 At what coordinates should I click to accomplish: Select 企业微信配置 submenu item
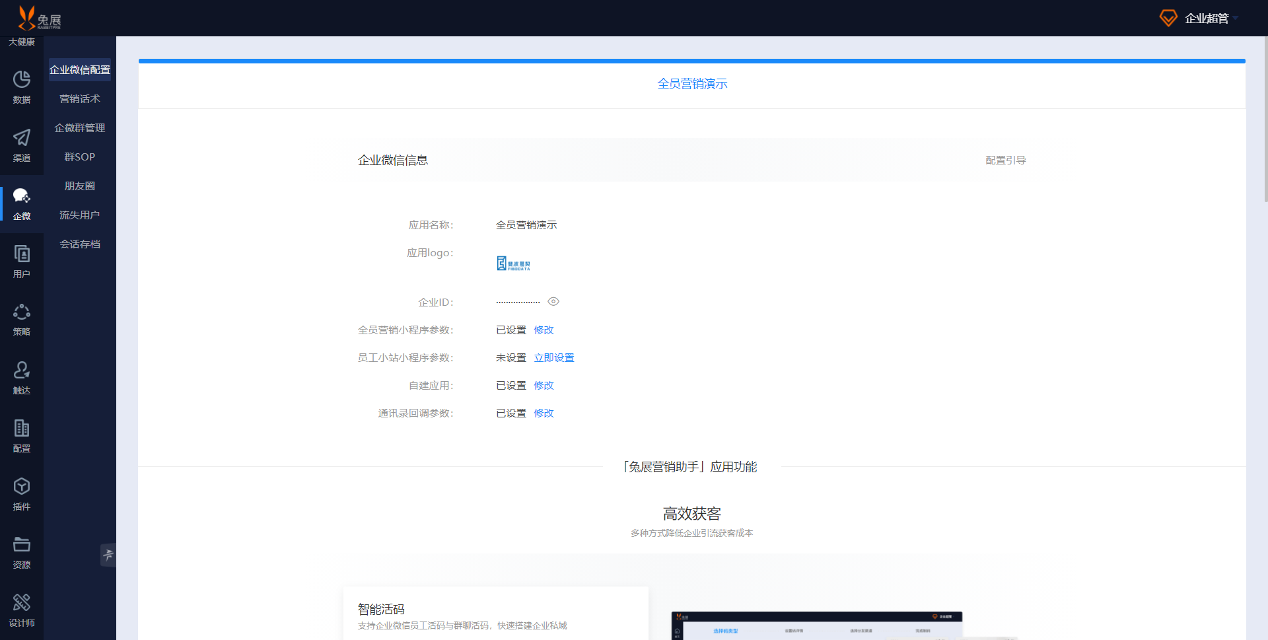pos(80,70)
